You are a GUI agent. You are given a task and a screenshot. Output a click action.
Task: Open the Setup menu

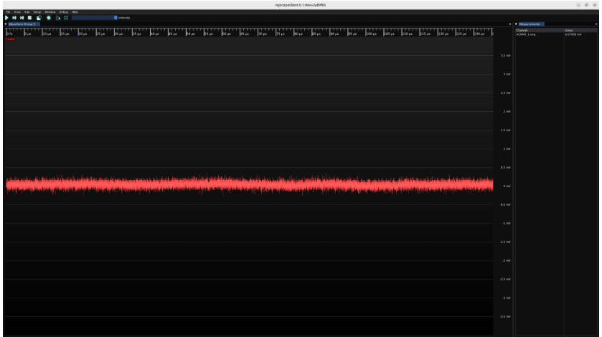[x=37, y=12]
